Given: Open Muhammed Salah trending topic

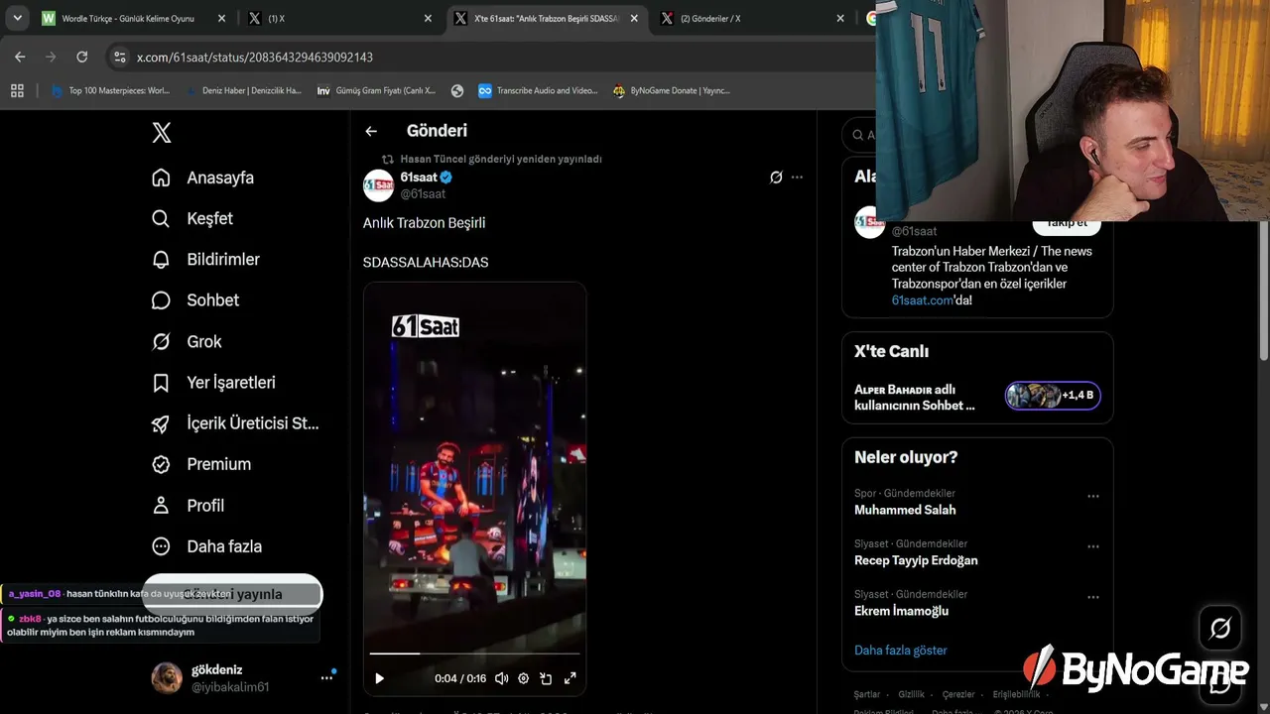Looking at the screenshot, I should click(x=905, y=510).
